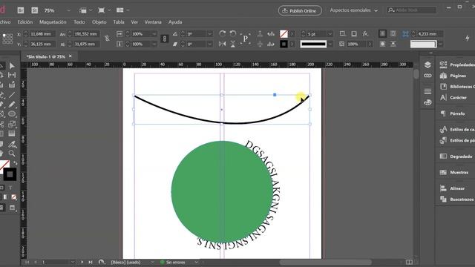Screen dimensions: 475x267
Task: Open the Edición menu
Action: coord(24,22)
